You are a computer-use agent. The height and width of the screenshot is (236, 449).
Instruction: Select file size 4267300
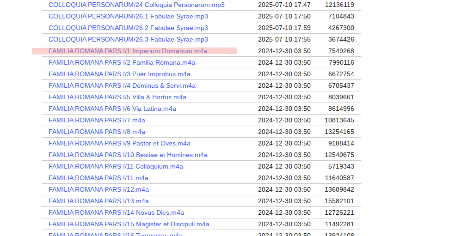pyautogui.click(x=341, y=28)
